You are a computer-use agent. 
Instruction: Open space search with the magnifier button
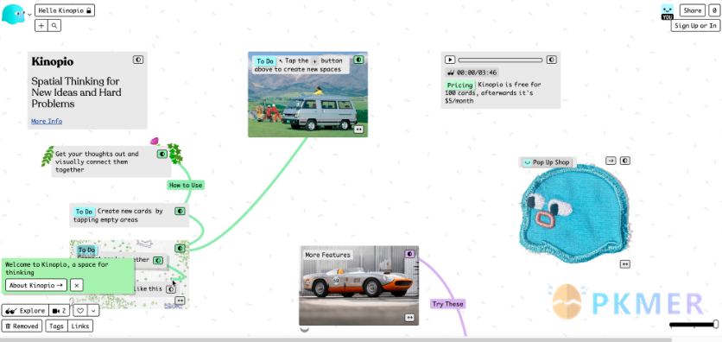[x=54, y=26]
